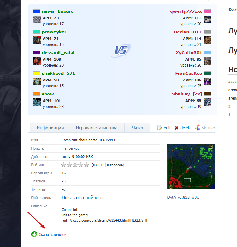Image resolution: width=237 pixels, height=247 pixels.
Task: Rate the replay two stars
Action: coord(69,165)
